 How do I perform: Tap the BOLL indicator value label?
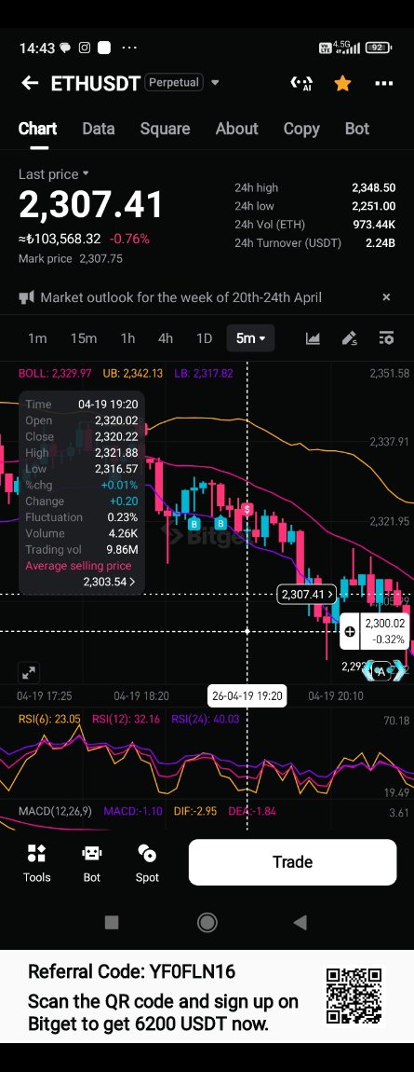point(55,373)
